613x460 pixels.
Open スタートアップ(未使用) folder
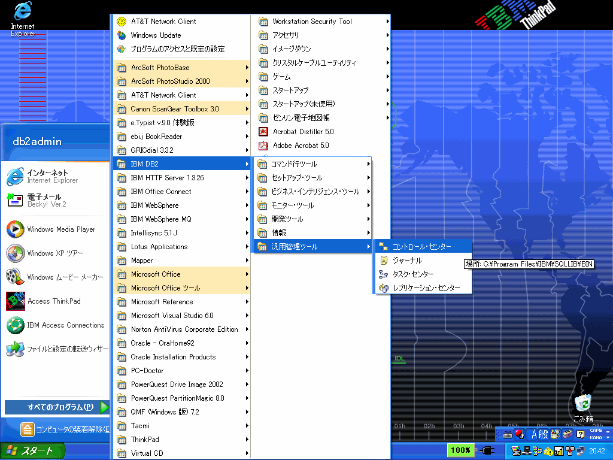[323, 104]
